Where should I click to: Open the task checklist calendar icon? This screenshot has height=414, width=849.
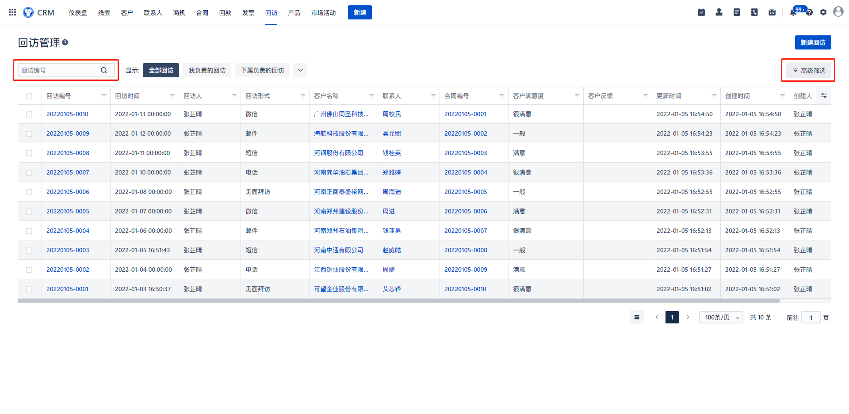[701, 12]
